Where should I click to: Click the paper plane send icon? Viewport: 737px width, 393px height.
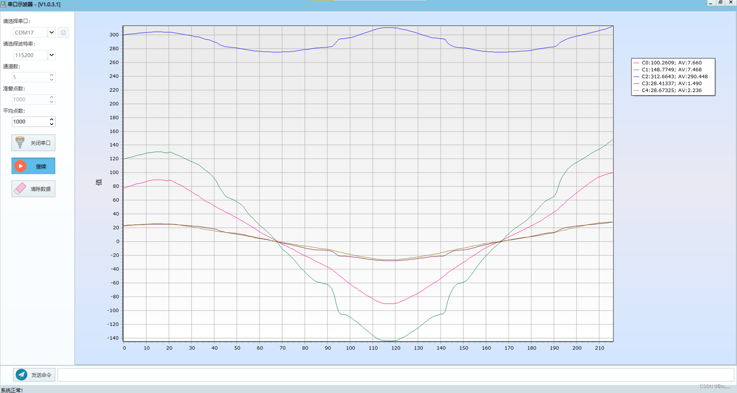click(x=22, y=375)
